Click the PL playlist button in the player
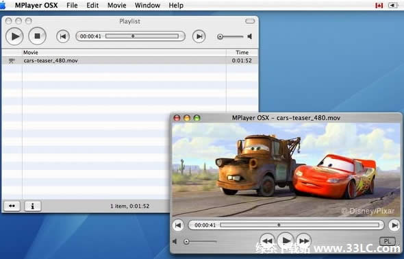404x259 pixels. [x=388, y=241]
